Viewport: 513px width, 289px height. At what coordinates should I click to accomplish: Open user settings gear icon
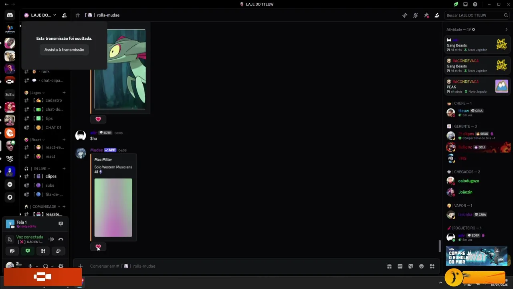tap(61, 266)
